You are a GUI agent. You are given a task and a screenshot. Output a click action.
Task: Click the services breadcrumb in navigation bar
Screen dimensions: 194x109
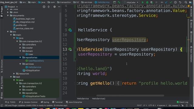pyautogui.click(x=87, y=2)
